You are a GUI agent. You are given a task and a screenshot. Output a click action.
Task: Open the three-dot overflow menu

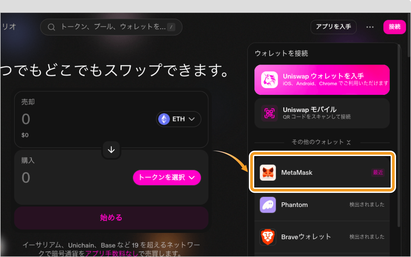tap(370, 27)
